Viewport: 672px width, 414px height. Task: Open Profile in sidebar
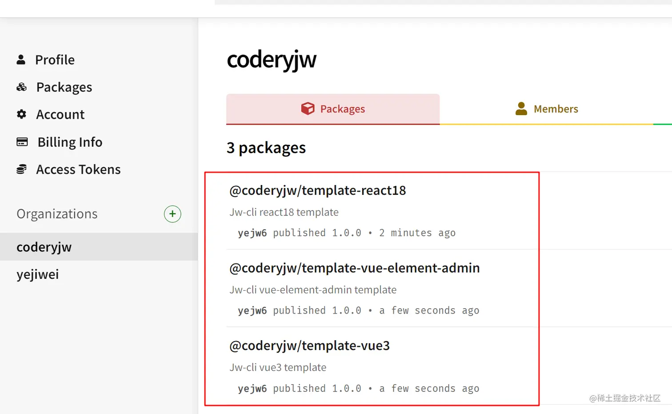(x=55, y=60)
